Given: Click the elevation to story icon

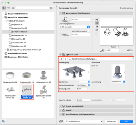Looking at the screenshot, I should [65, 19].
